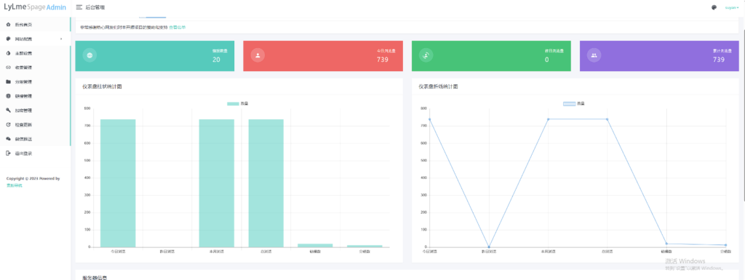
Task: Click the chain-link icon in the sidebar
Action: tap(8, 68)
